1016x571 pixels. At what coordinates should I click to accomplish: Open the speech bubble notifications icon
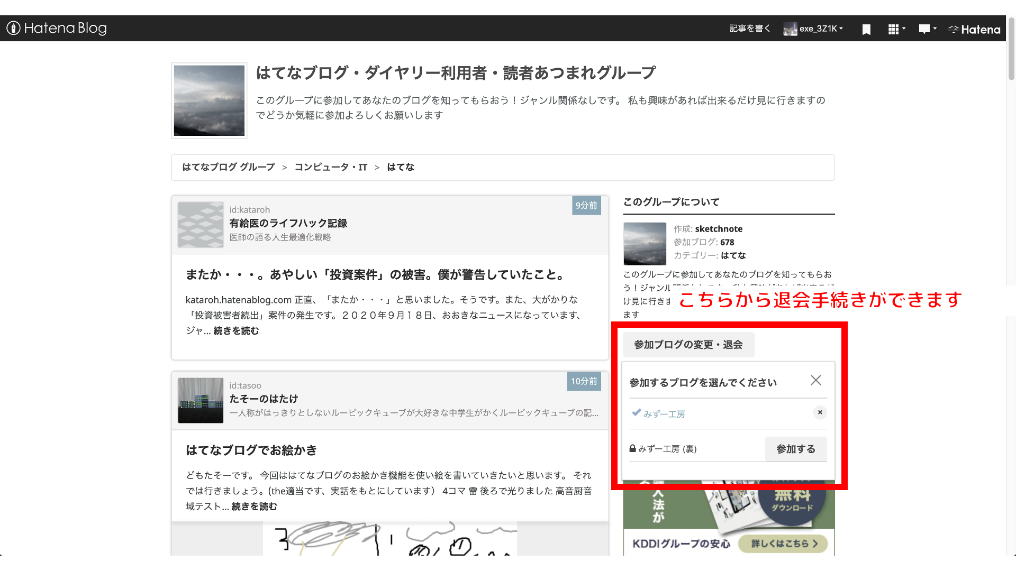[928, 29]
